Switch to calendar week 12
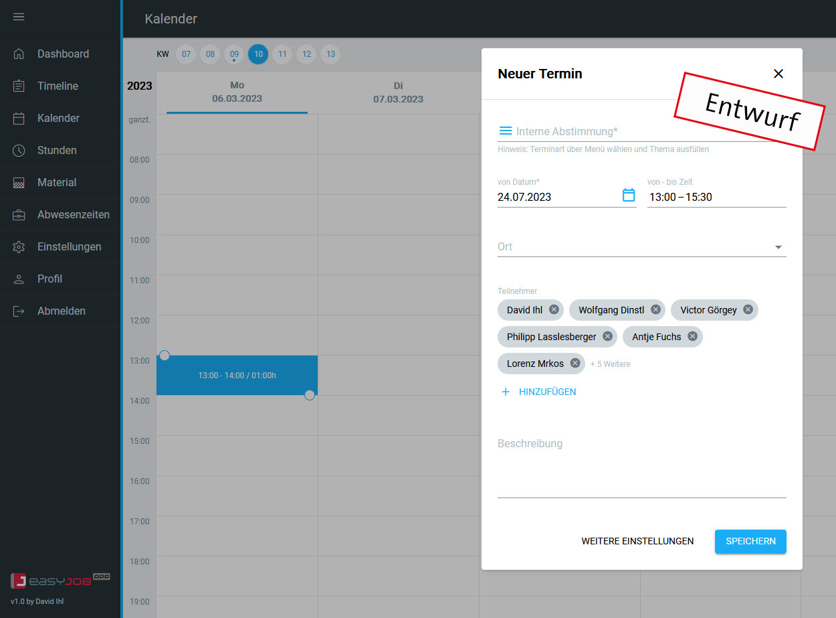836x618 pixels. [x=306, y=54]
